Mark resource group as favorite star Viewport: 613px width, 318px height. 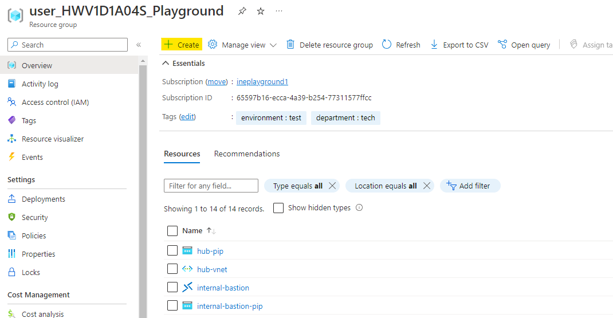point(261,11)
